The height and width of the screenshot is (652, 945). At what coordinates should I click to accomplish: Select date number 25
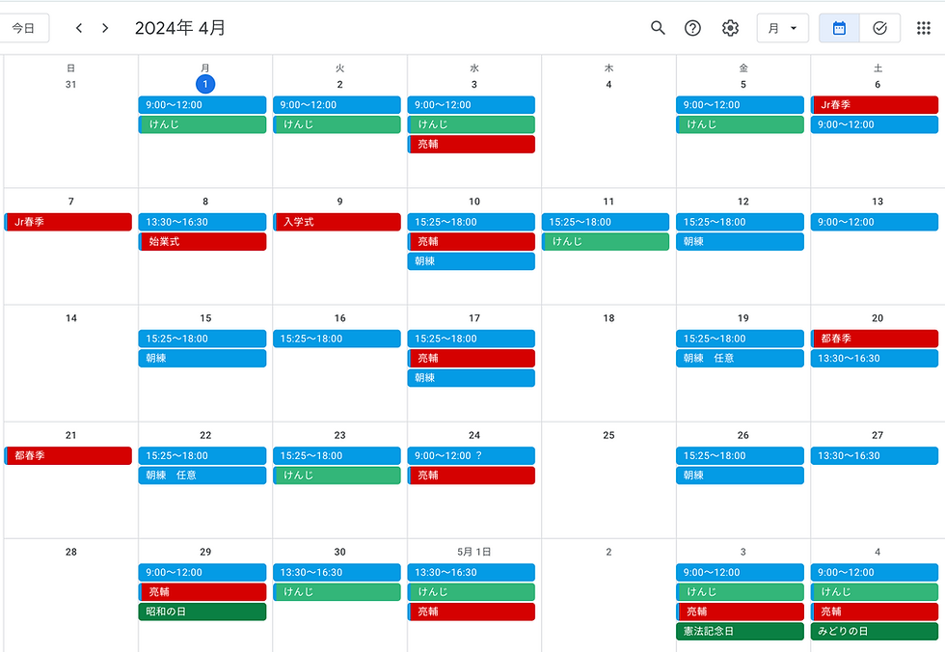[x=608, y=435]
